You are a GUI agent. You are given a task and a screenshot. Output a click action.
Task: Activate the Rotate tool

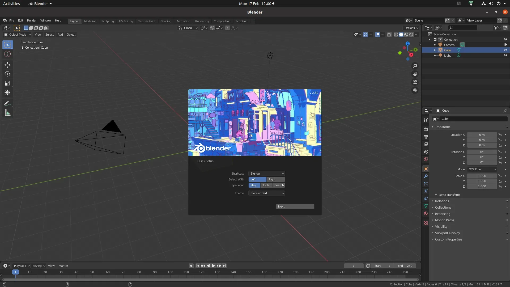pyautogui.click(x=7, y=74)
